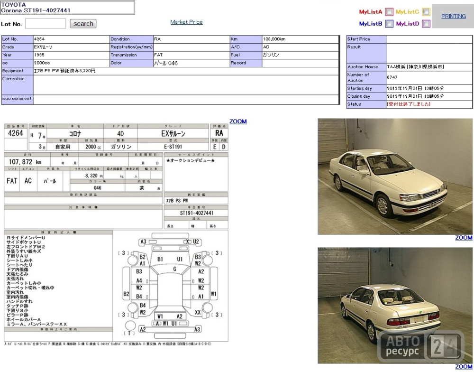
Task: Select the Closing day date value
Action: pos(415,96)
